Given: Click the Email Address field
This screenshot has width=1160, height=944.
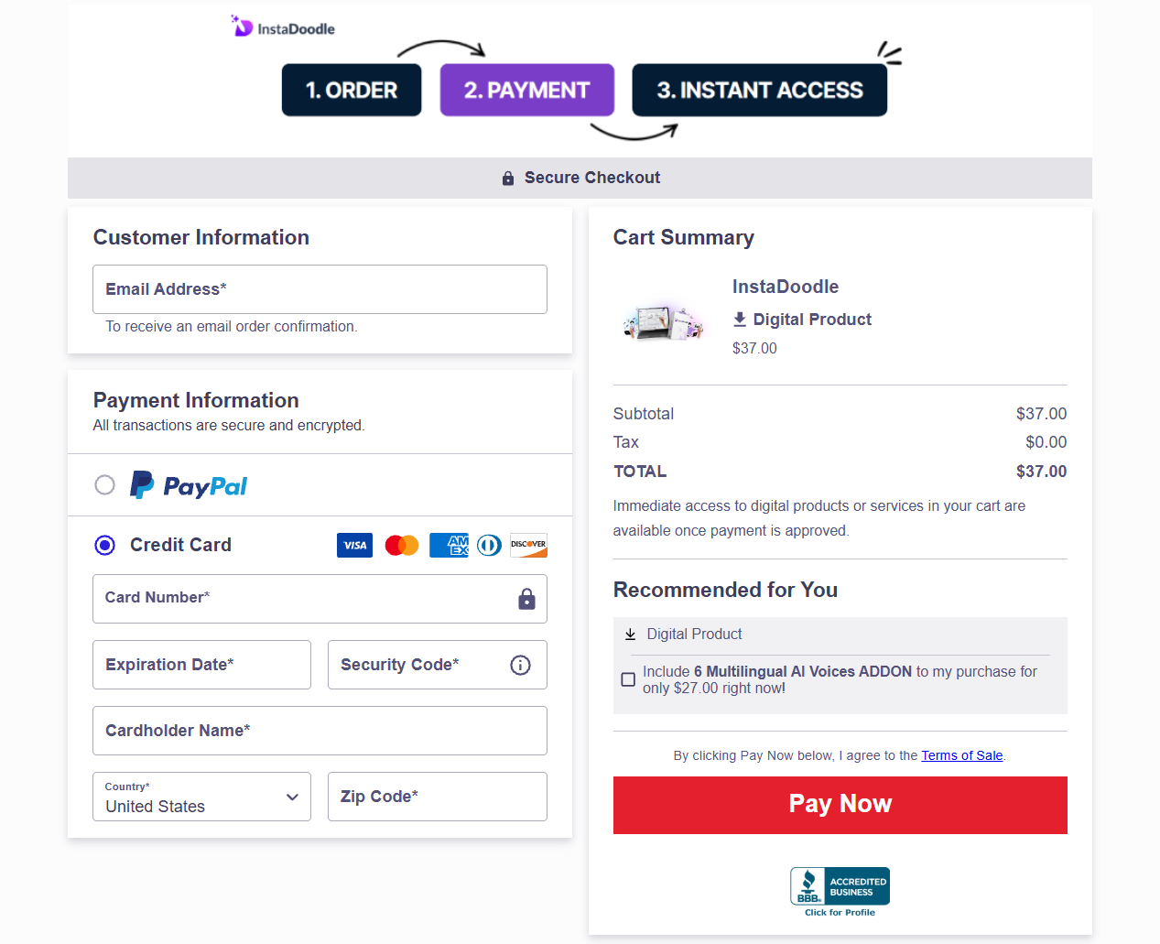Looking at the screenshot, I should [320, 289].
